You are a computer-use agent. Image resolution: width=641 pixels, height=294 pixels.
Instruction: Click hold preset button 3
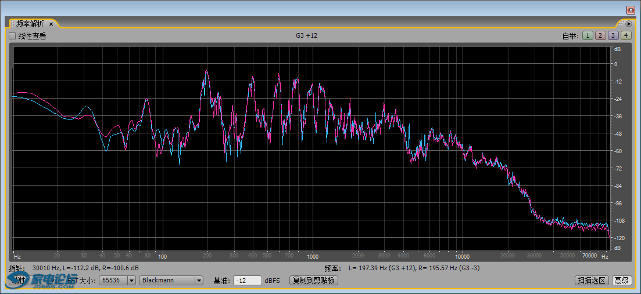tap(613, 36)
